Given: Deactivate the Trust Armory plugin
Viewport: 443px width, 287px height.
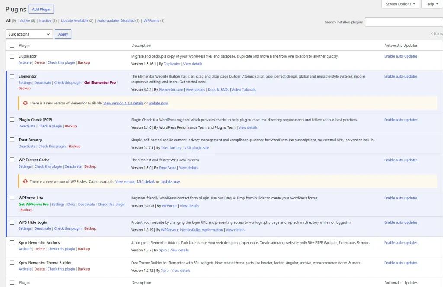Looking at the screenshot, I should click(x=27, y=147).
